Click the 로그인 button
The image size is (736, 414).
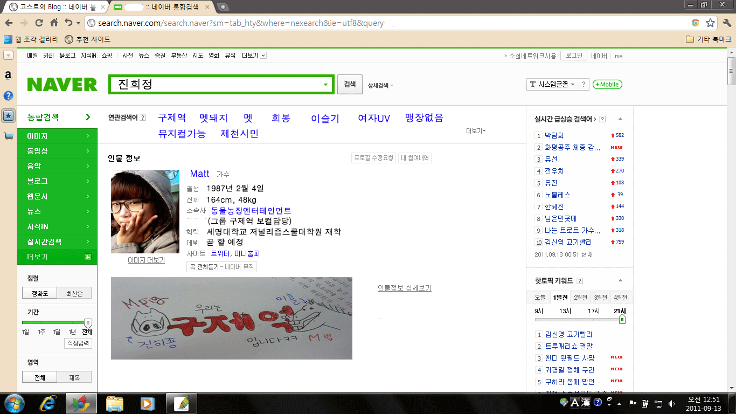click(x=574, y=56)
